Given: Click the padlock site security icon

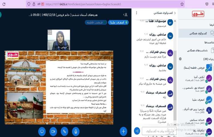Looking at the screenshot, I should (34, 4).
